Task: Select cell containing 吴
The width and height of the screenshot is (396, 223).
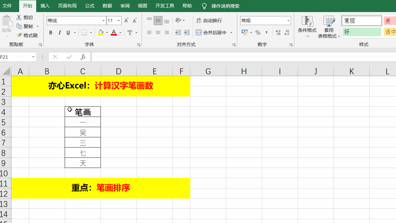Action: [83, 132]
